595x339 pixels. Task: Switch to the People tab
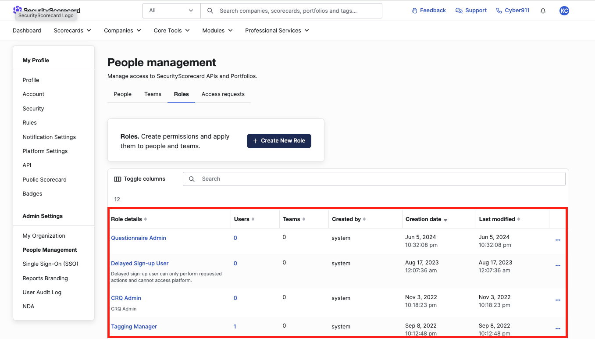click(123, 94)
